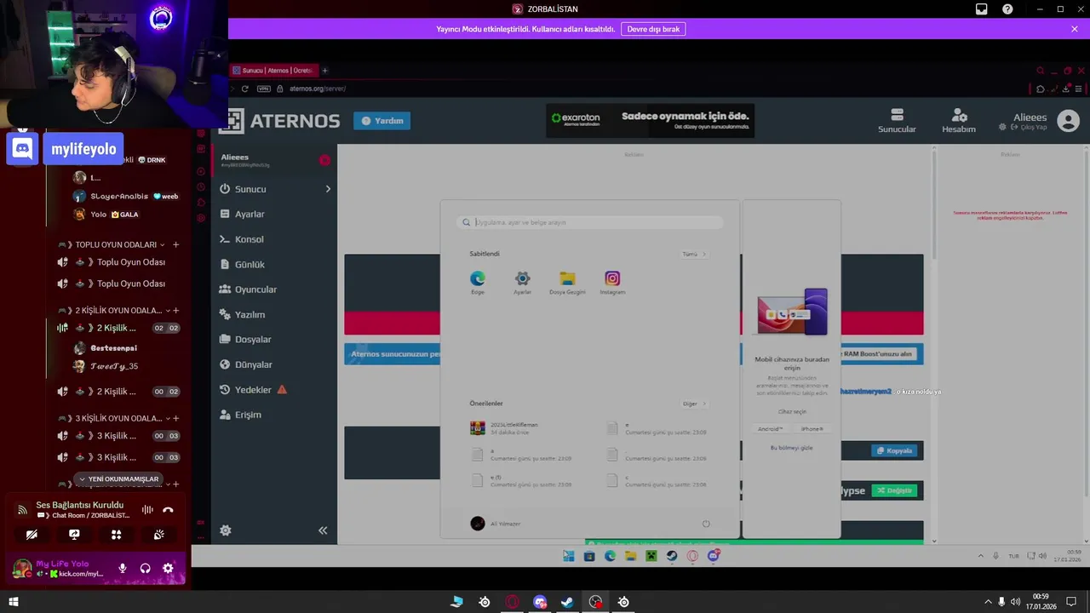Add channel to 3 KİŞİLİK OYUN ODALARI
Image resolution: width=1090 pixels, height=613 pixels.
pos(176,418)
